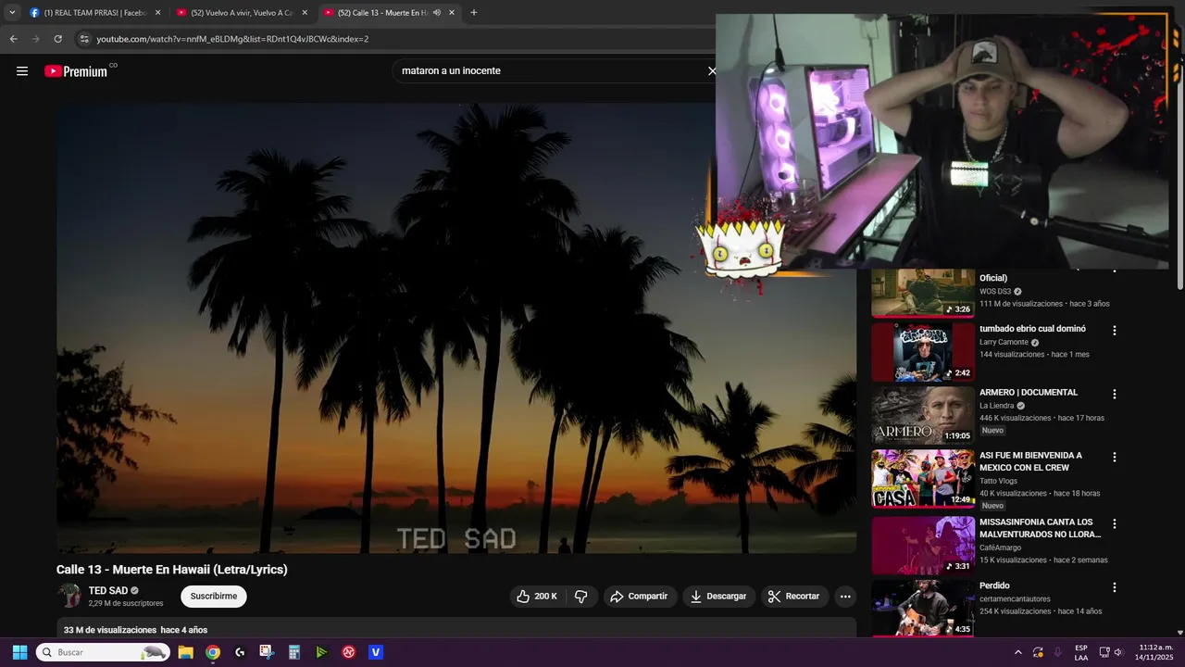Switch to the Vuelvo A vivir tab

pyautogui.click(x=241, y=13)
